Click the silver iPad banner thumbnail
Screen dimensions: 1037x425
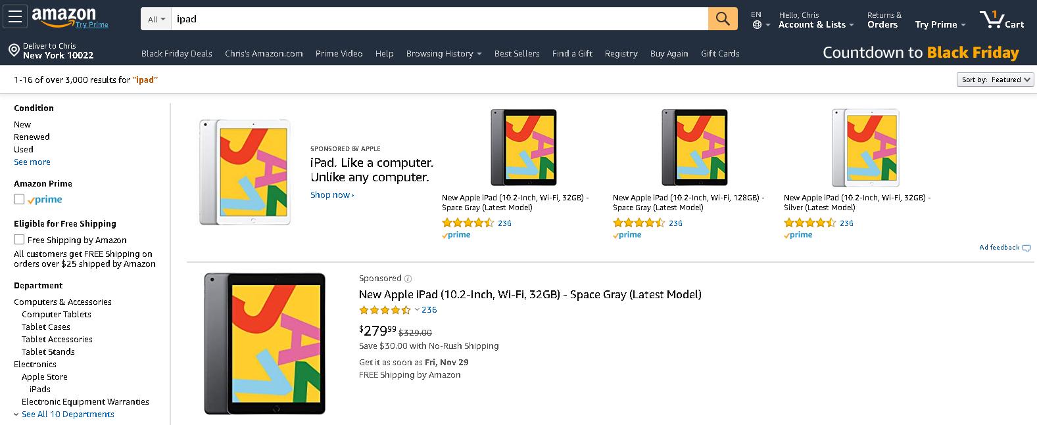click(865, 148)
